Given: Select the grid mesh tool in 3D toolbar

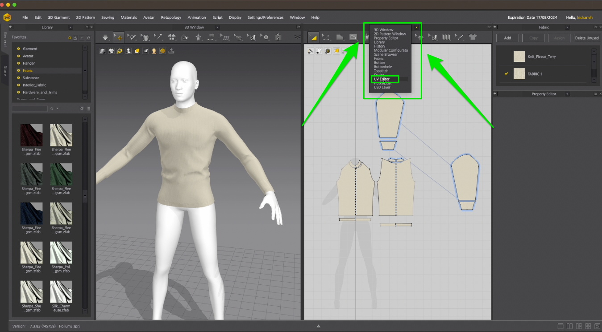Looking at the screenshot, I should [226, 37].
